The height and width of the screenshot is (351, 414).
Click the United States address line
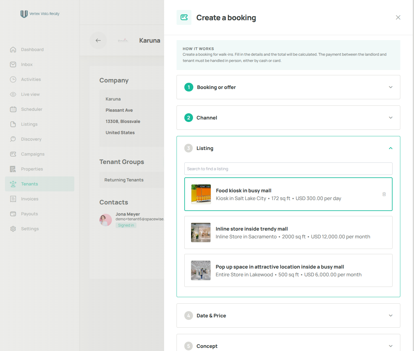tap(120, 133)
